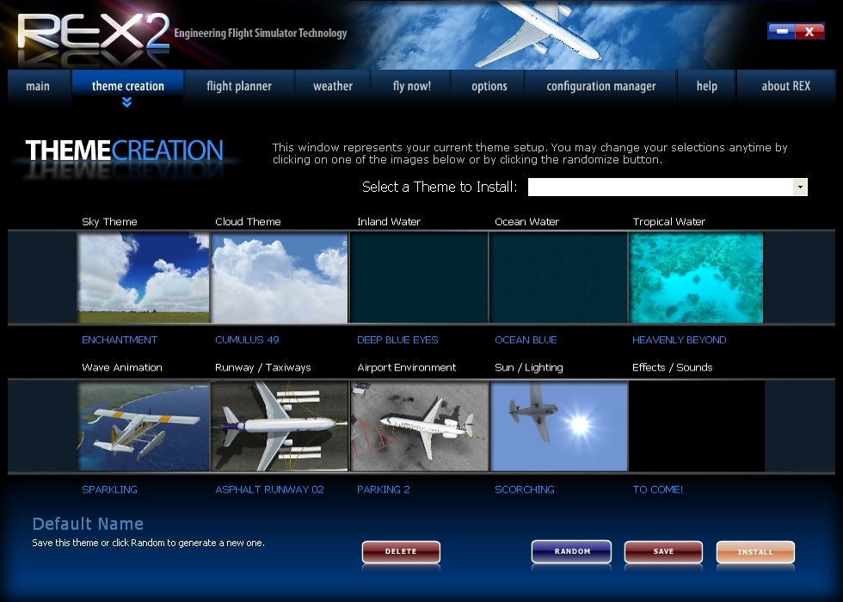
Task: Click the Inland Water heading
Action: click(389, 222)
